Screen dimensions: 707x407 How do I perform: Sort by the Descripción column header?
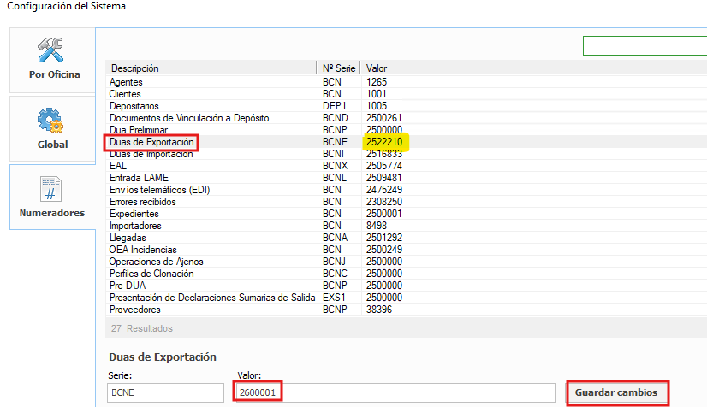[x=134, y=68]
